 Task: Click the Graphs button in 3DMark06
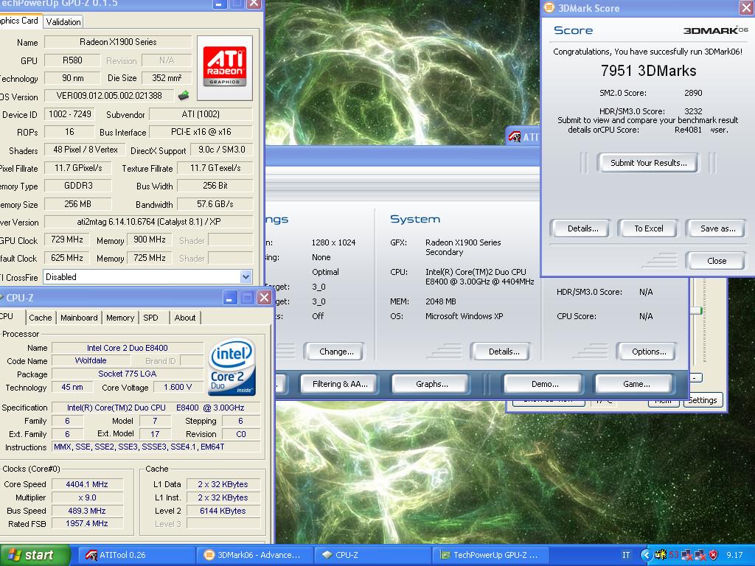pyautogui.click(x=431, y=384)
